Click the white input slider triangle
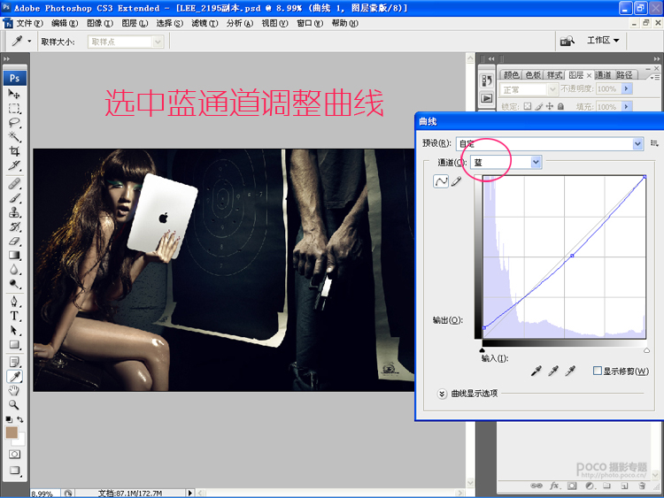The image size is (664, 498). (x=646, y=350)
